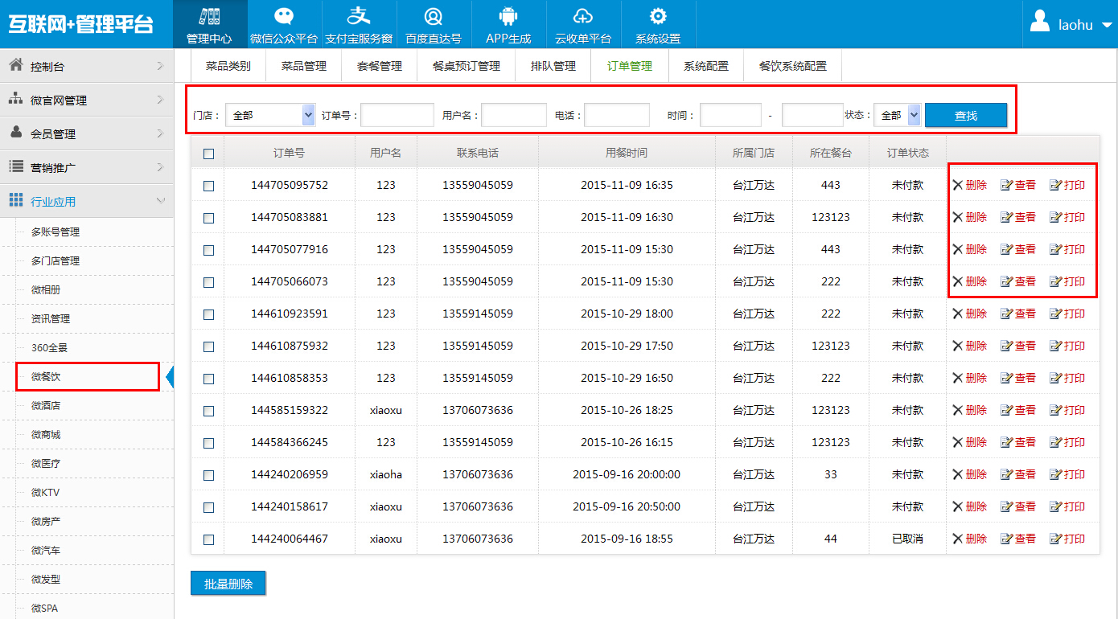Collapse the 行业应用 sidebar section

161,201
